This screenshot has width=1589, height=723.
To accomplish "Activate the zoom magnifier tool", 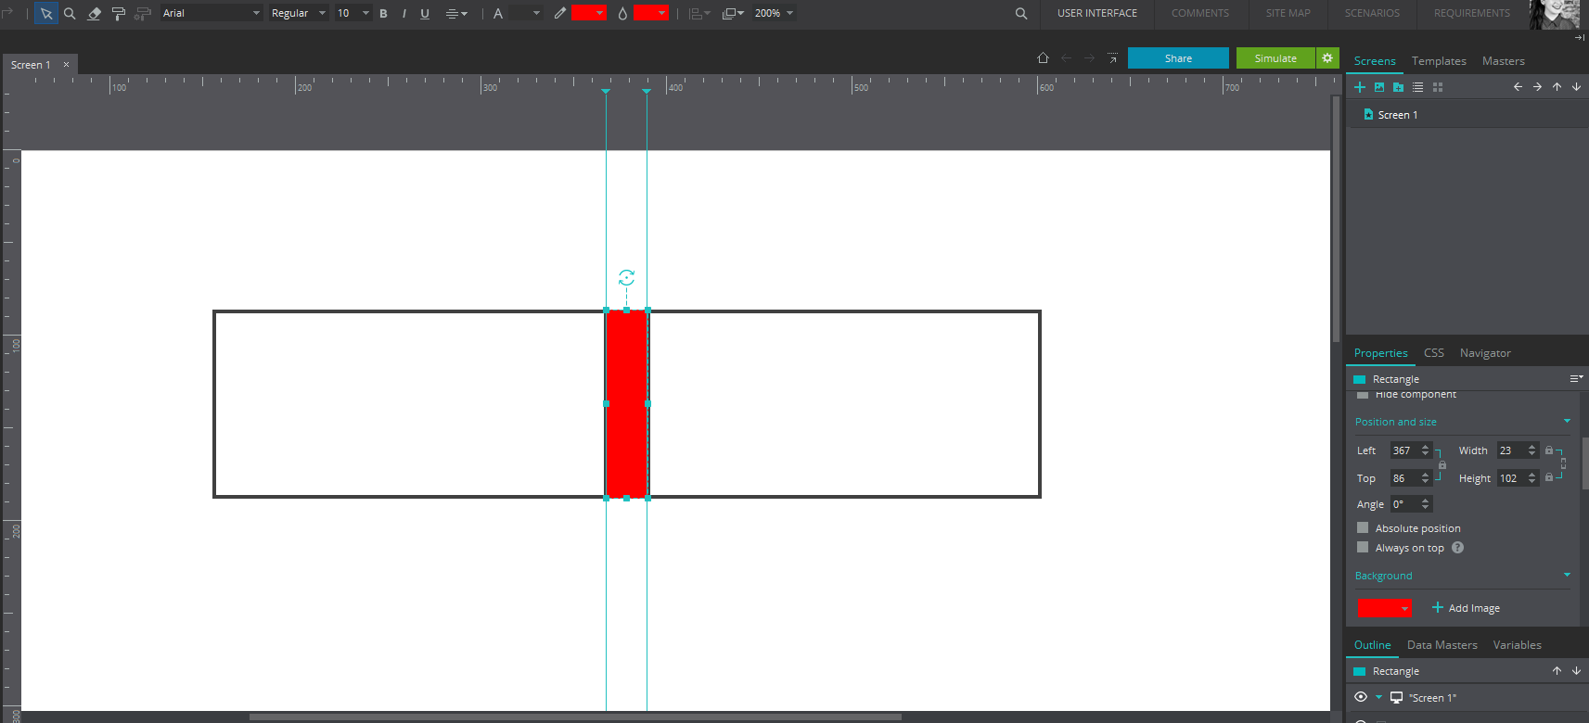I will coord(70,13).
